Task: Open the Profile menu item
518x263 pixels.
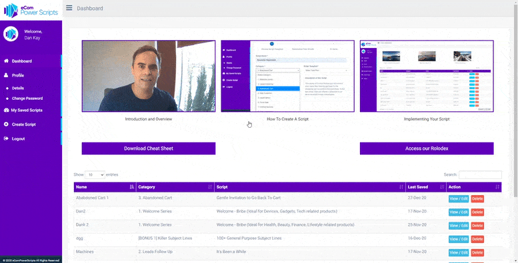Action: pos(18,75)
